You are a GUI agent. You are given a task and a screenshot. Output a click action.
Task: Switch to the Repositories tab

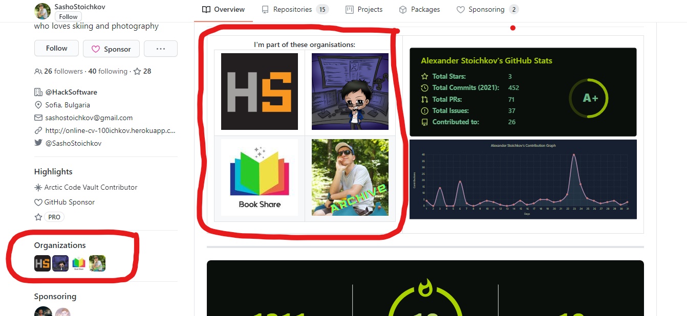coord(295,10)
